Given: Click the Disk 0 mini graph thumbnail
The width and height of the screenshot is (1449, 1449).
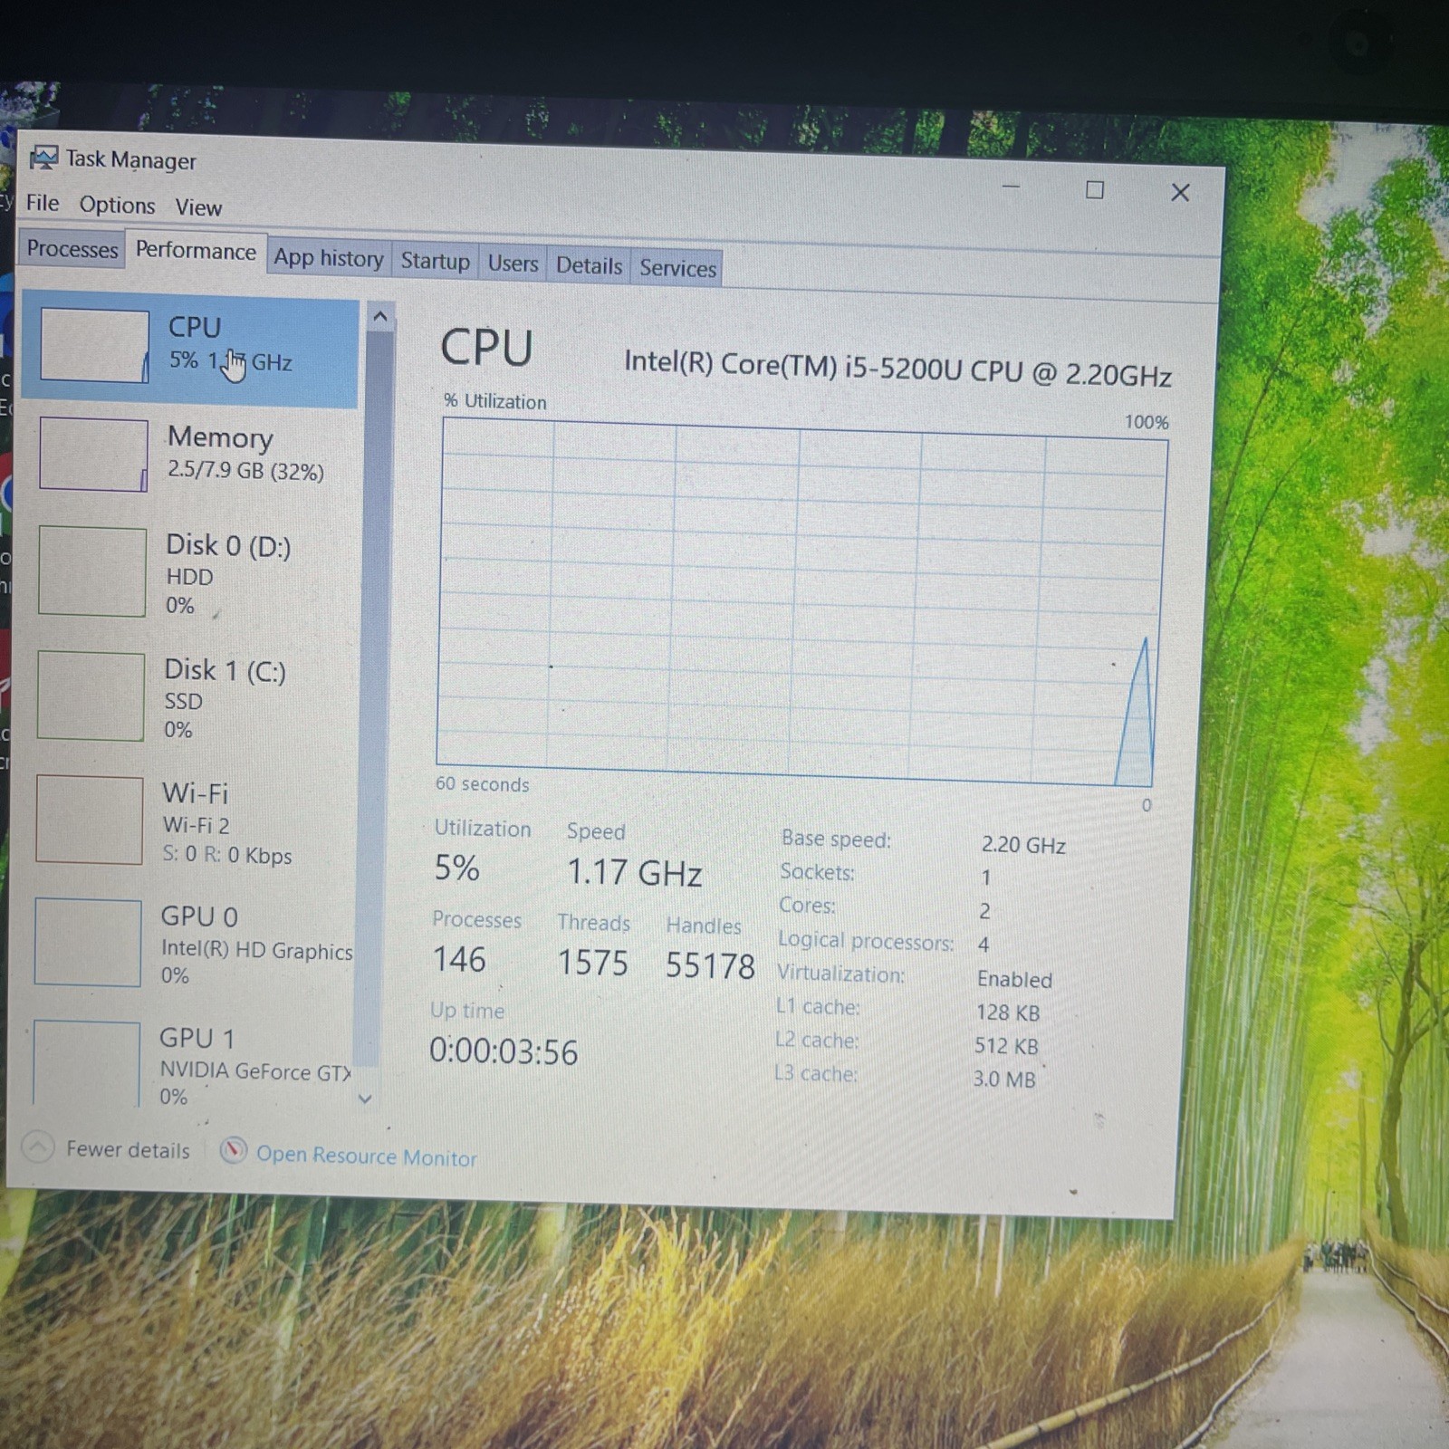Looking at the screenshot, I should coord(91,572).
